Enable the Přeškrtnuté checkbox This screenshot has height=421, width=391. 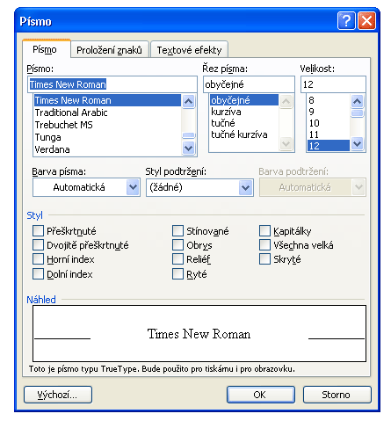pos(38,230)
